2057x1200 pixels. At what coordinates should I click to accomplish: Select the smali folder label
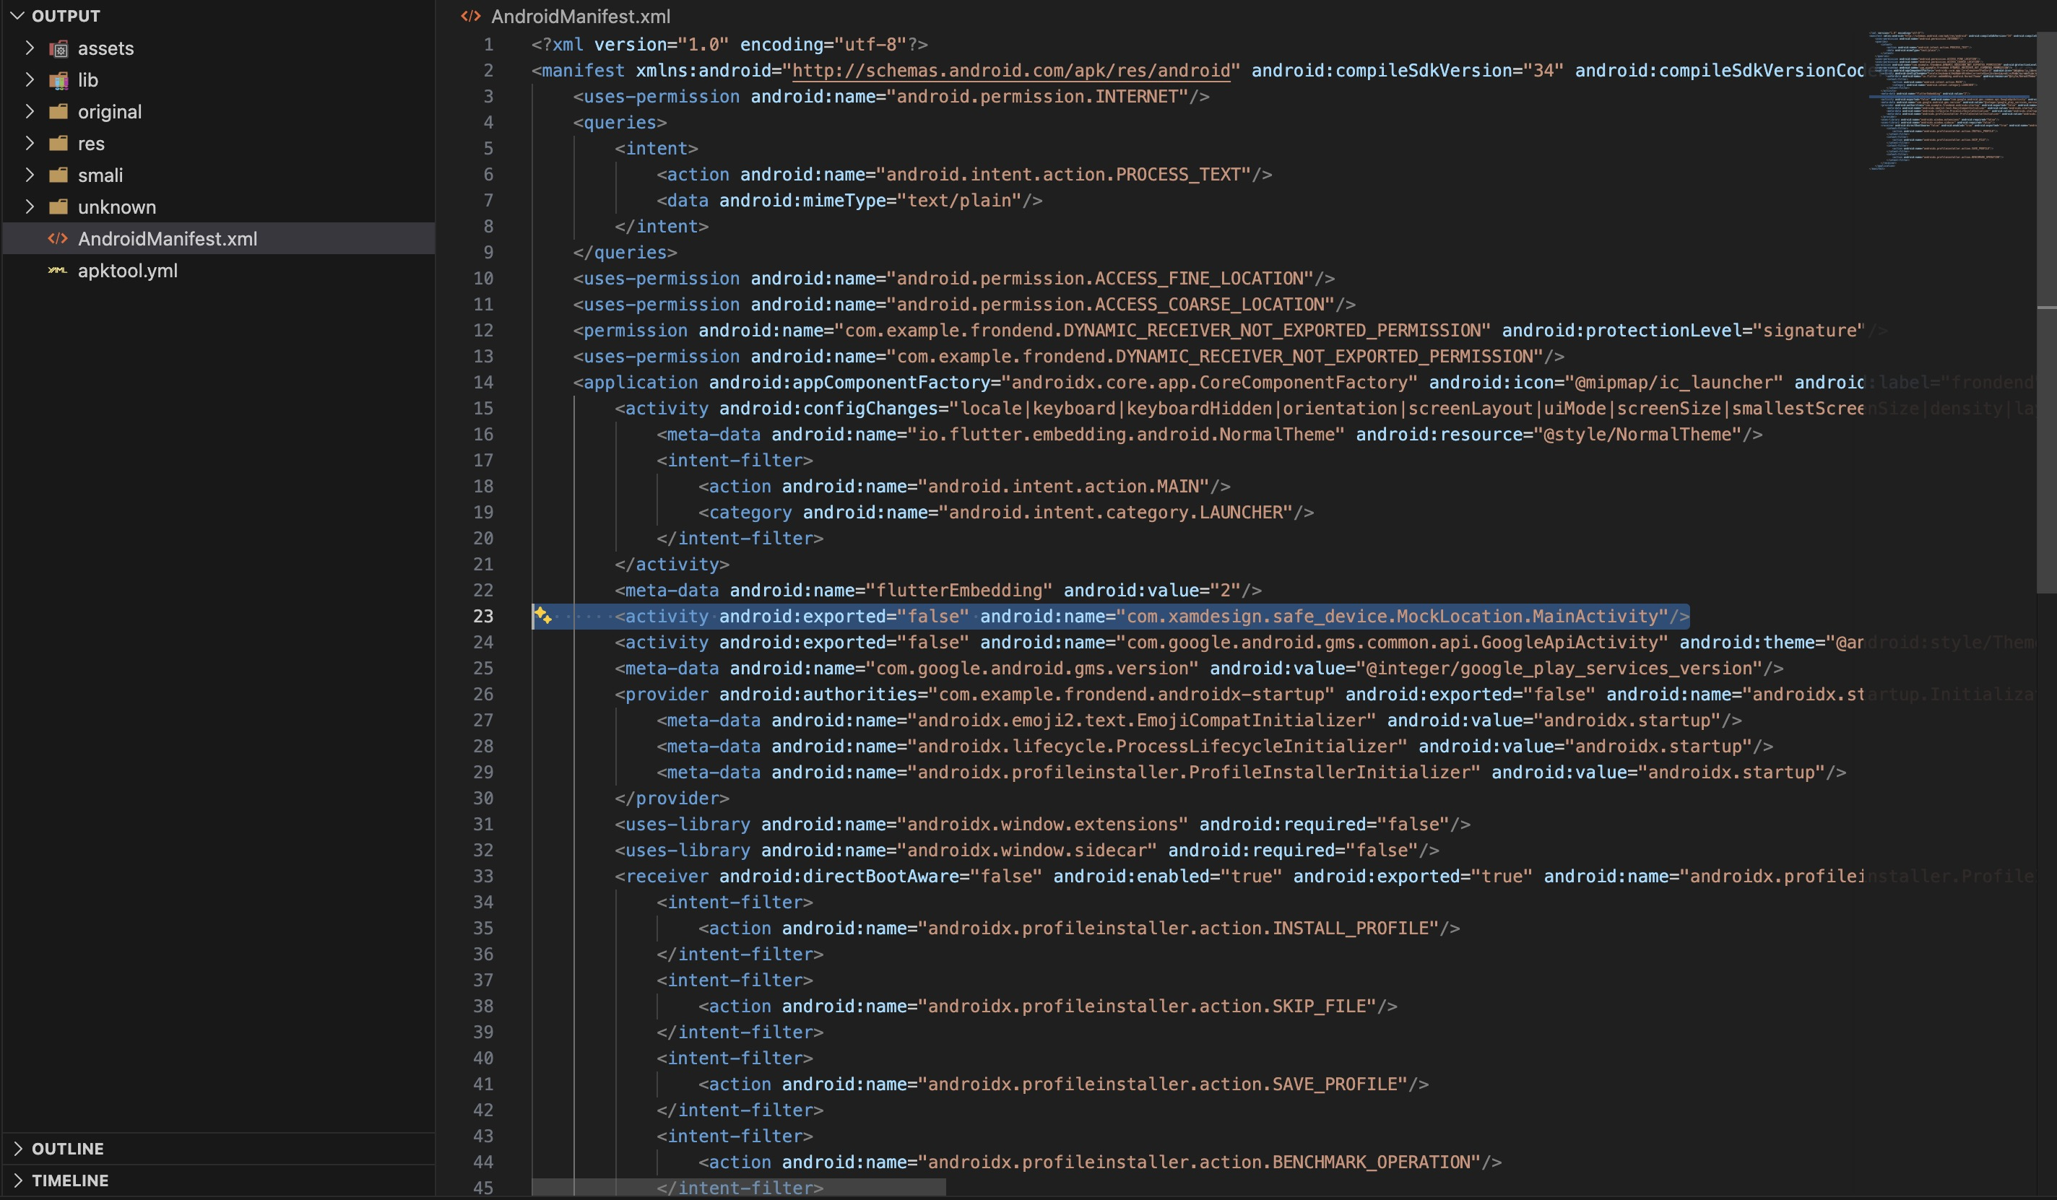[x=100, y=175]
